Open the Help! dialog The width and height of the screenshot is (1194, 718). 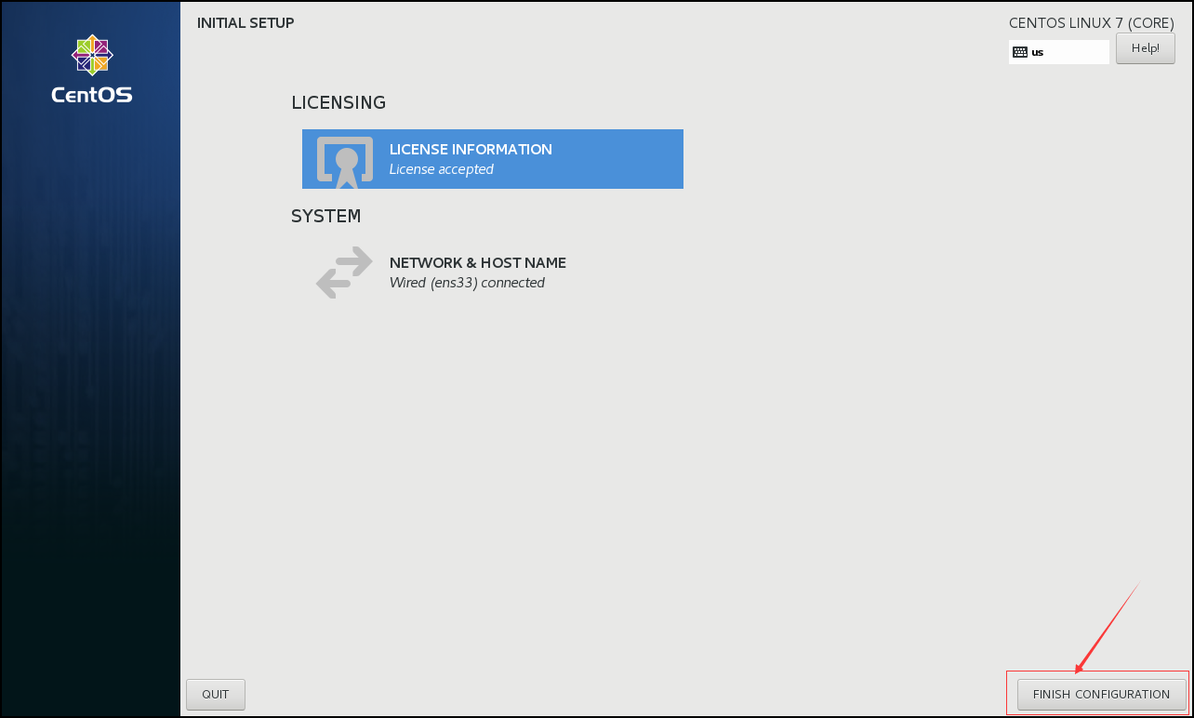coord(1145,48)
